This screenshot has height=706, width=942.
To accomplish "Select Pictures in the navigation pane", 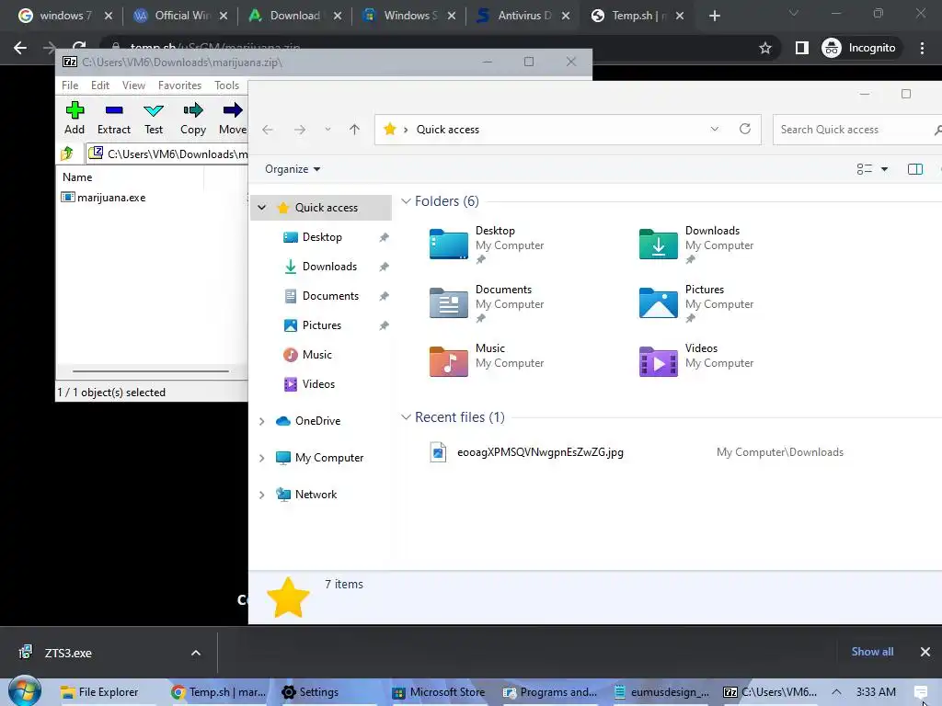I will point(321,325).
